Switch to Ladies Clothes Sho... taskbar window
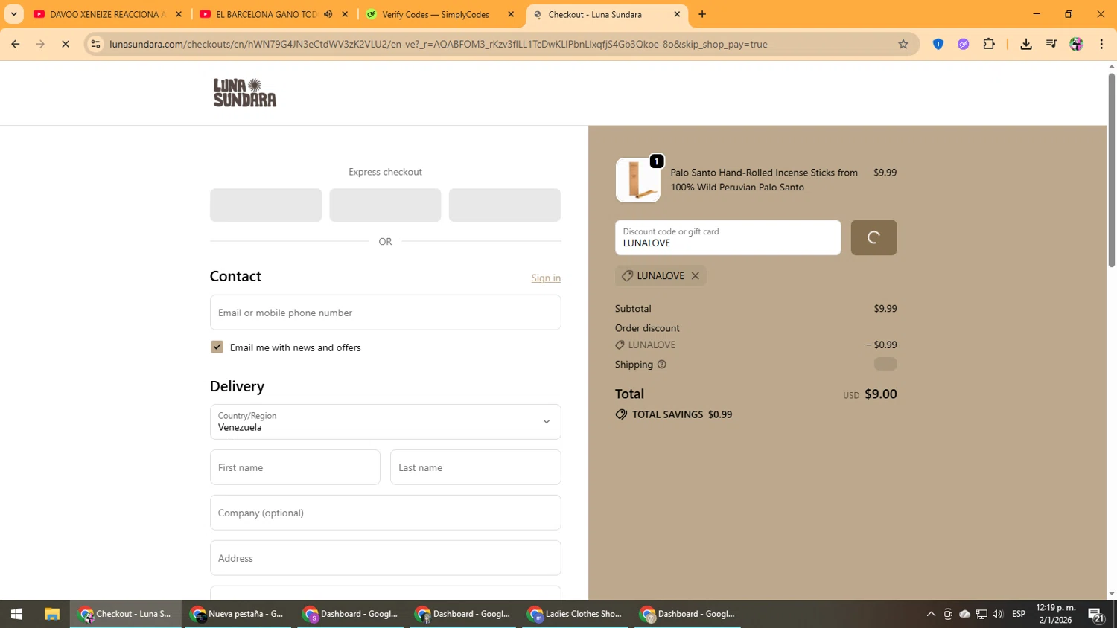 (x=575, y=614)
